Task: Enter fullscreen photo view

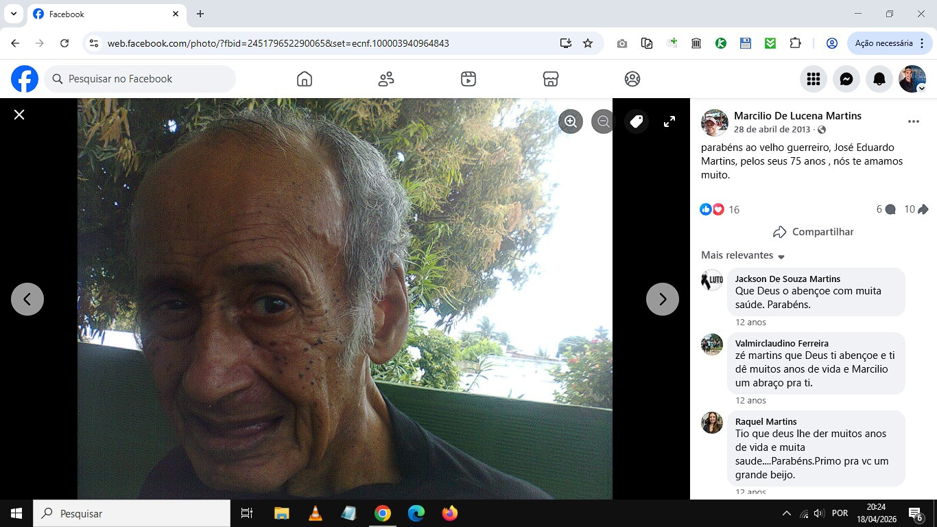Action: coord(669,121)
